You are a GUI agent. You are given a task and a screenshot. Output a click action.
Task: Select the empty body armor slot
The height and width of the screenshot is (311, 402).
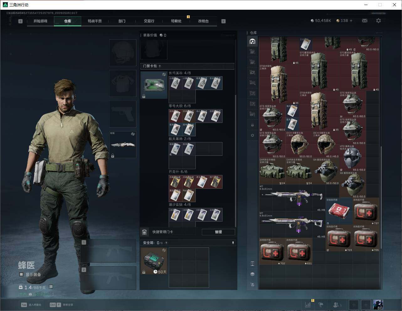point(123,83)
